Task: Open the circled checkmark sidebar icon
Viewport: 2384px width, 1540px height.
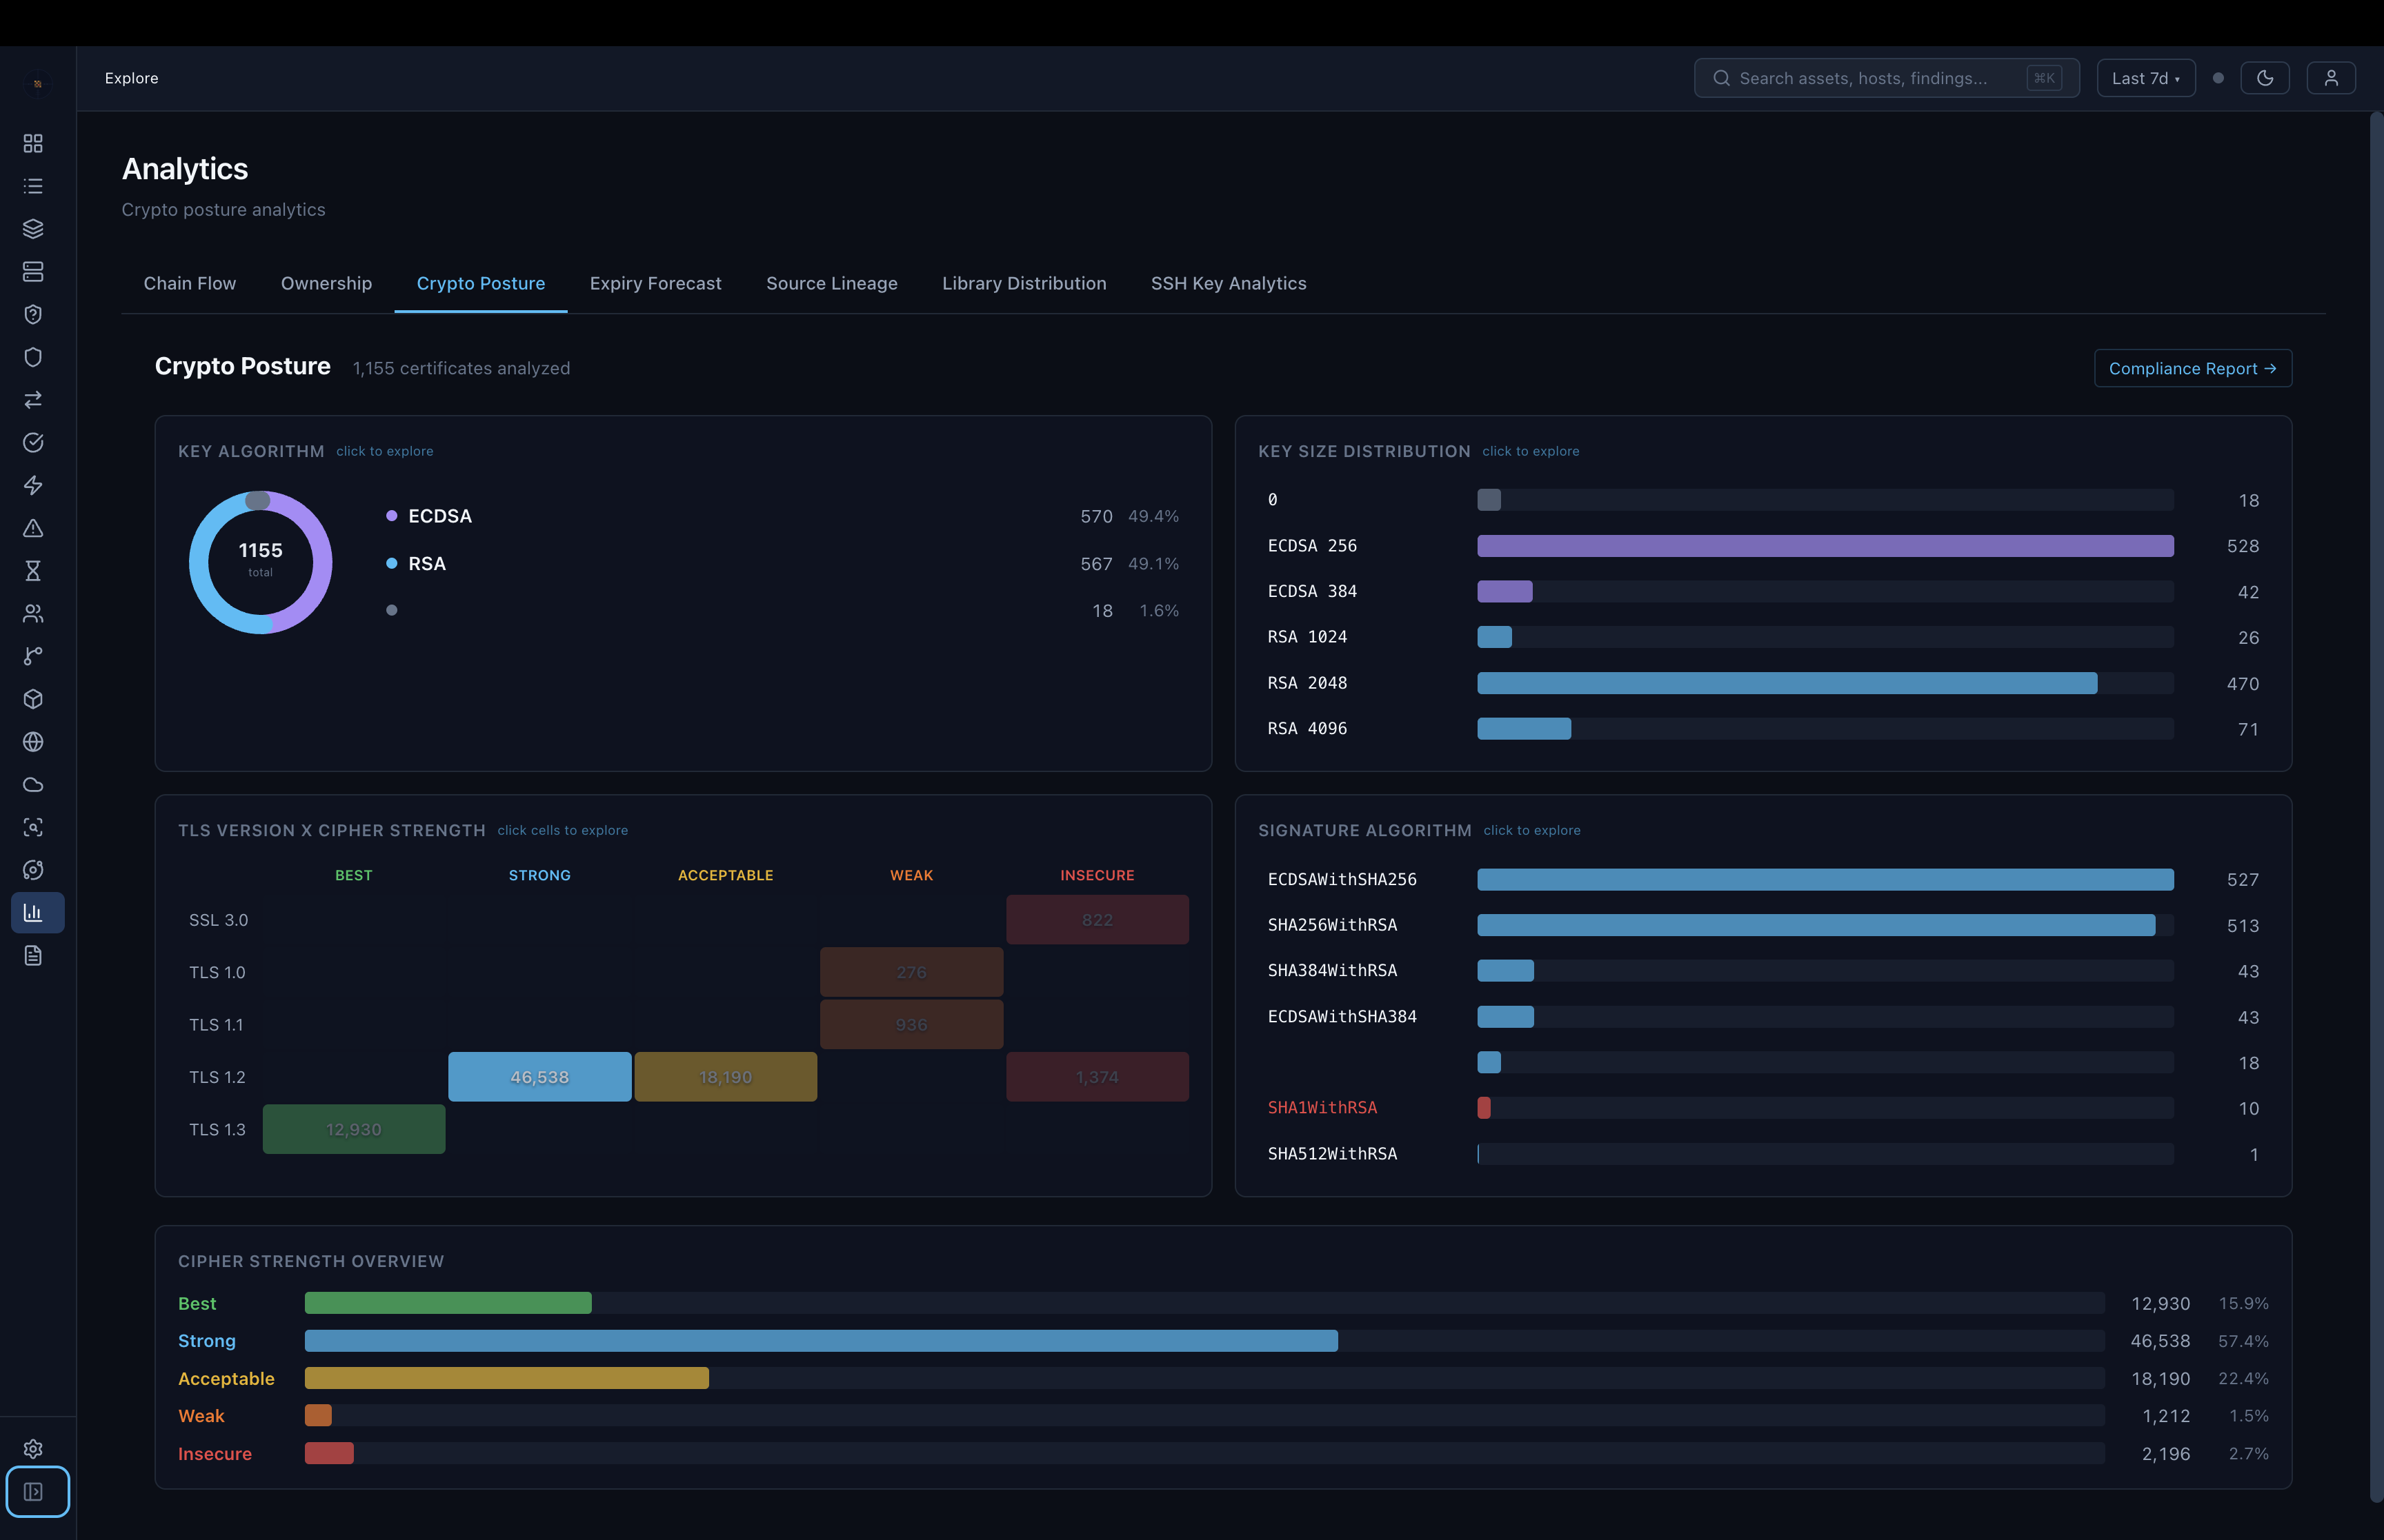Action: pos(33,442)
